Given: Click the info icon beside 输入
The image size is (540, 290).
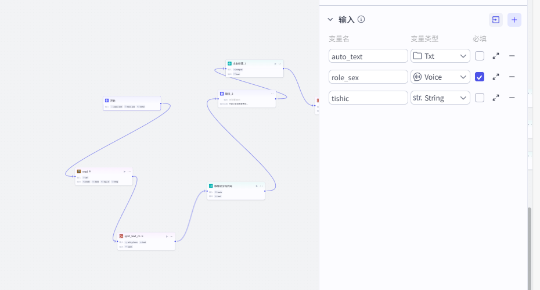Looking at the screenshot, I should point(361,19).
